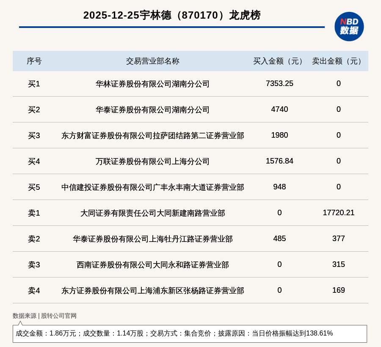This screenshot has width=381, height=347.
Task: Select the 成交金额 summary bar
Action: point(190,334)
